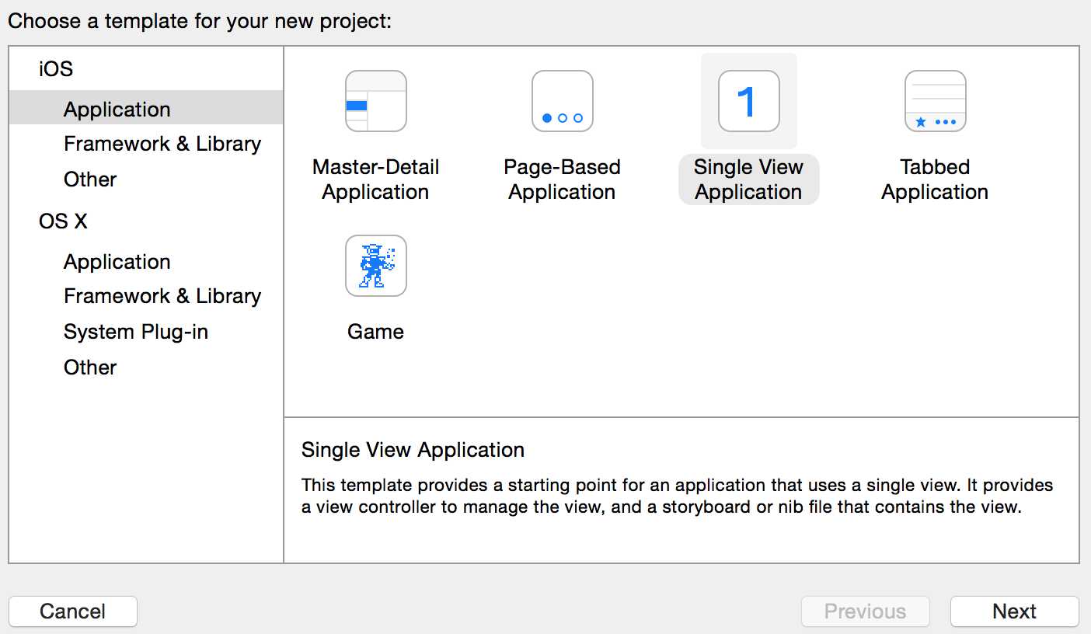Select Application under OS X
The width and height of the screenshot is (1091, 634).
(117, 262)
